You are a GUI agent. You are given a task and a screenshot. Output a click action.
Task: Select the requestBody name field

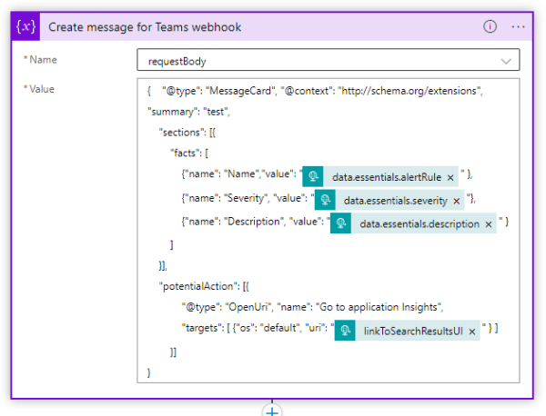pos(328,60)
